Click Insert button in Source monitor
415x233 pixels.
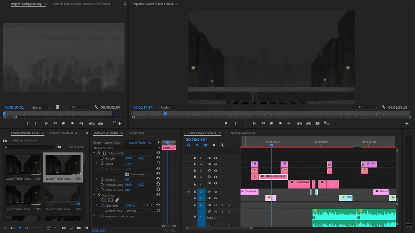92,123
